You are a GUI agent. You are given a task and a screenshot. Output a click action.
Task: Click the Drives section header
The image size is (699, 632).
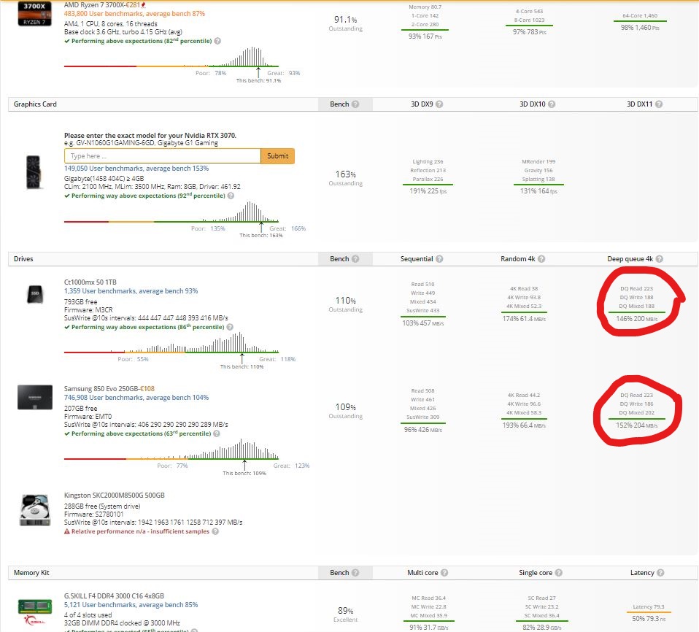tap(23, 258)
